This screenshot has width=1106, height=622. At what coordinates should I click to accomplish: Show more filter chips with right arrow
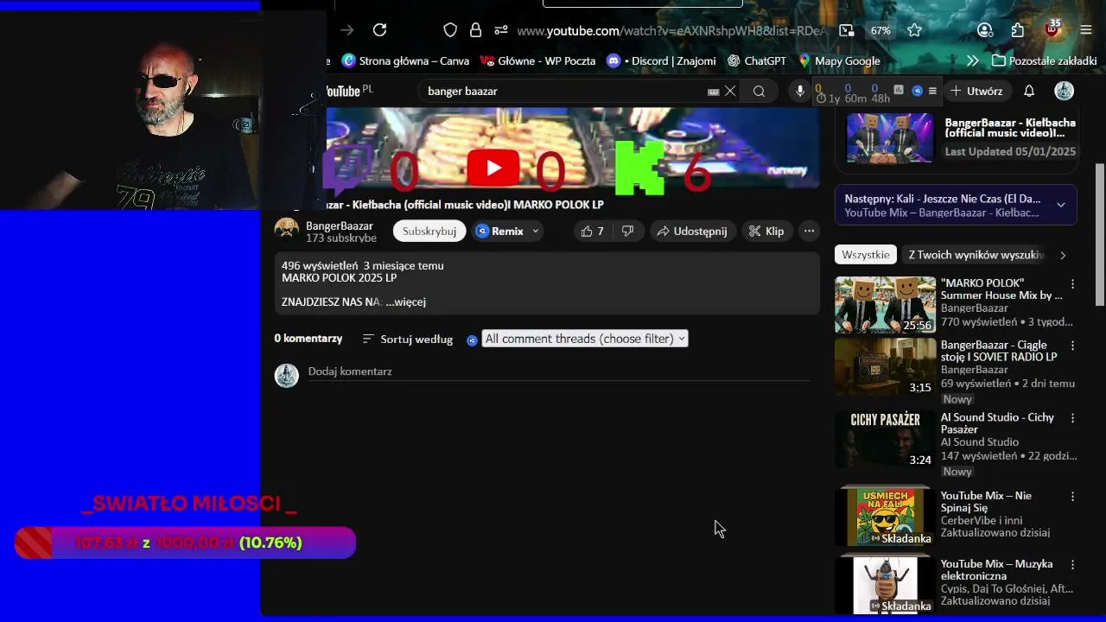(x=1063, y=255)
